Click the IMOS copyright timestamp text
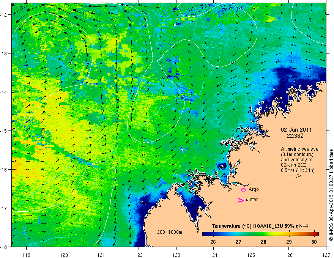Screen dimensions: 334x258 (331, 195)
